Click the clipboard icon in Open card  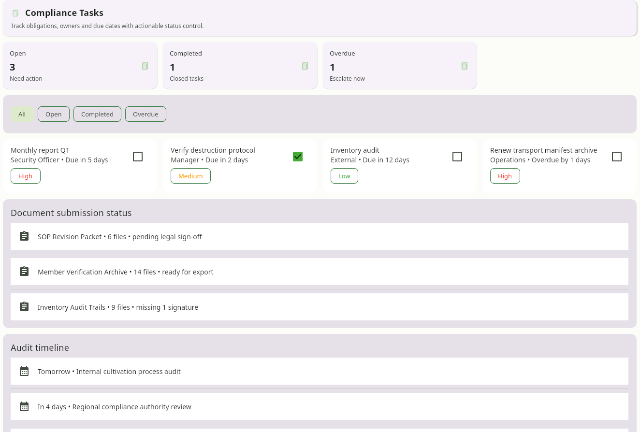(145, 66)
